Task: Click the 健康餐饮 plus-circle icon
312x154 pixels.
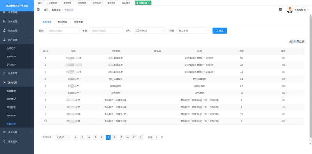Action: 4,141
